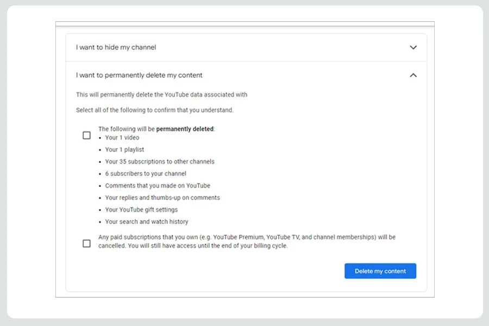Click "6 subscribers to your channel" item
The image size is (489, 326).
click(146, 173)
